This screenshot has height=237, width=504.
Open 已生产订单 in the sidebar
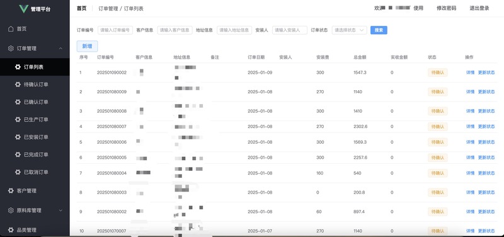[x=35, y=119]
